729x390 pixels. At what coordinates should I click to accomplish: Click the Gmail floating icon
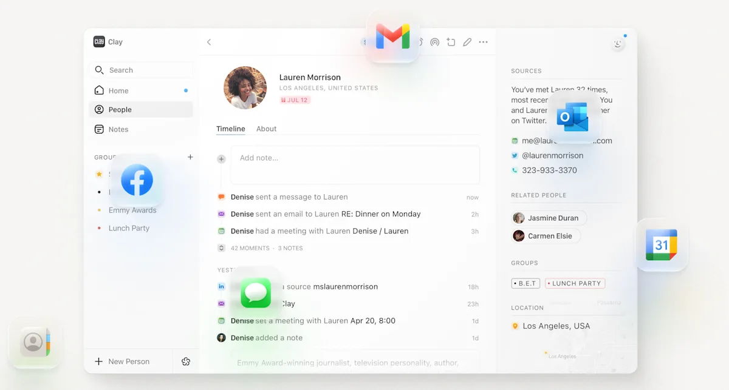393,36
